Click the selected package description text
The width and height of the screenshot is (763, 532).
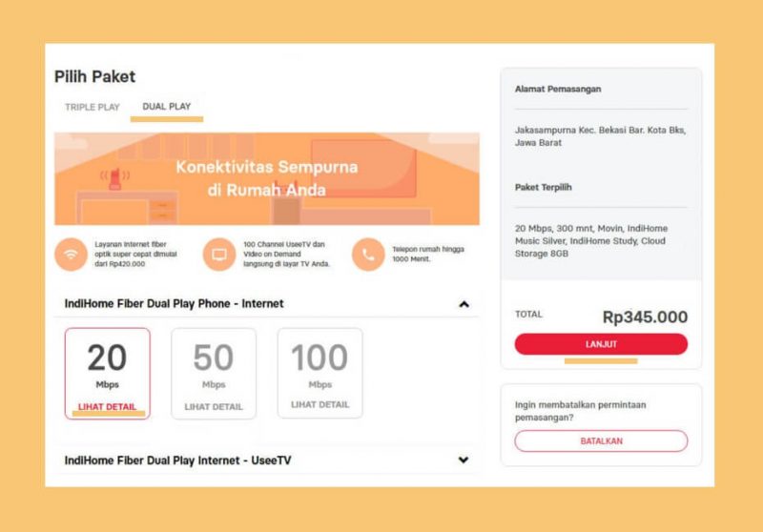tap(591, 240)
